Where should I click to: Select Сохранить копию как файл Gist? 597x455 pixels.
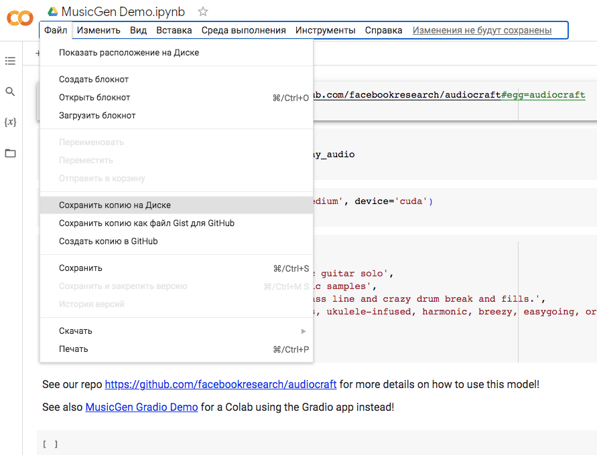(x=177, y=223)
